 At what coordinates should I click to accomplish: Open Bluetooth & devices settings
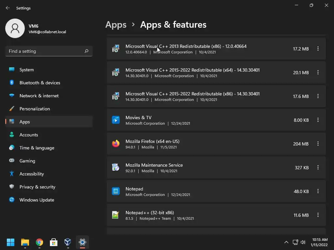[x=39, y=83]
